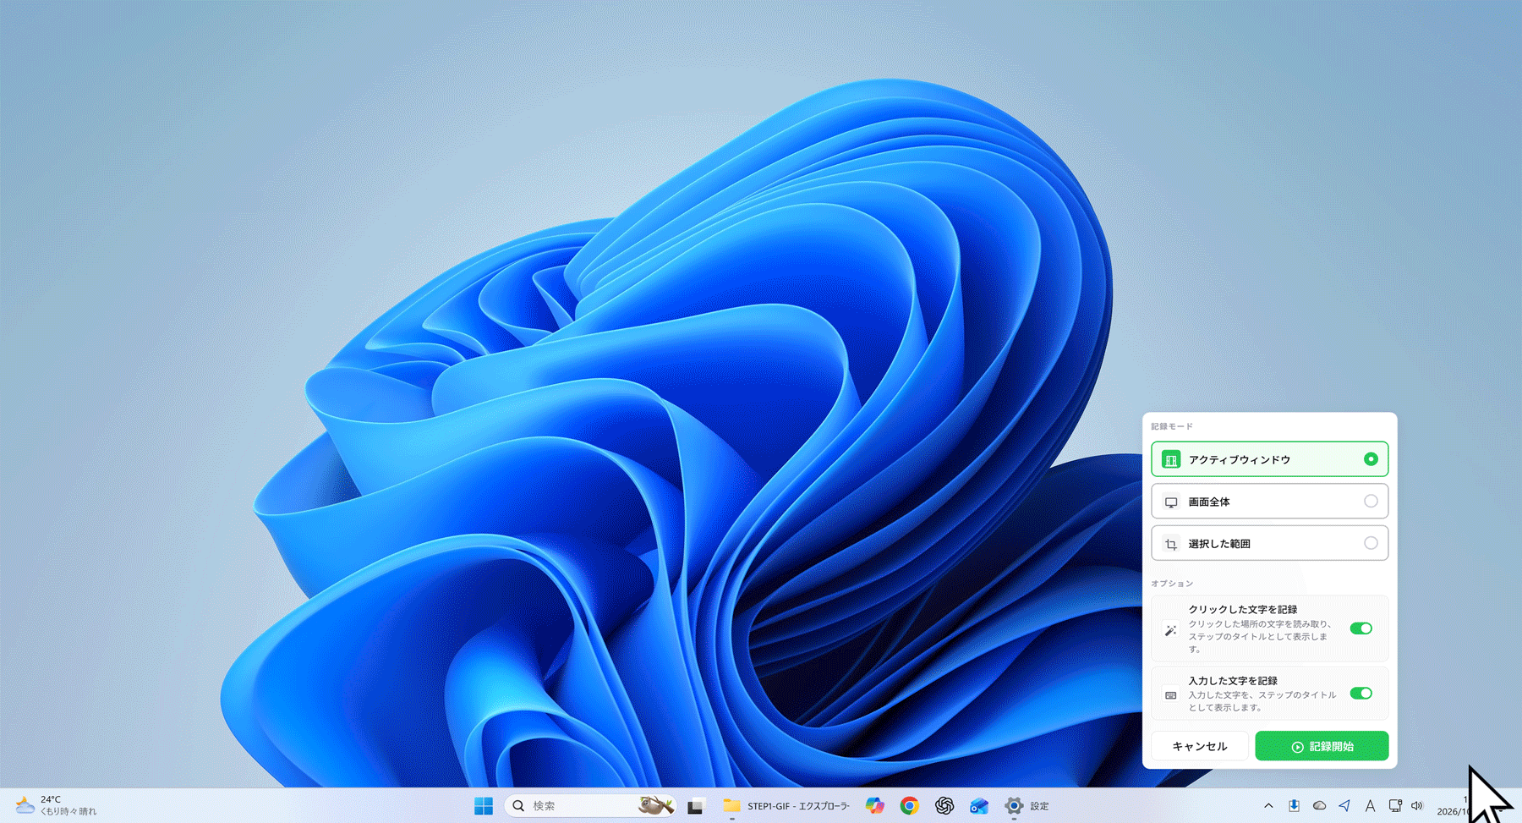This screenshot has width=1522, height=823.
Task: Click the キャンセル button
Action: [x=1200, y=746]
